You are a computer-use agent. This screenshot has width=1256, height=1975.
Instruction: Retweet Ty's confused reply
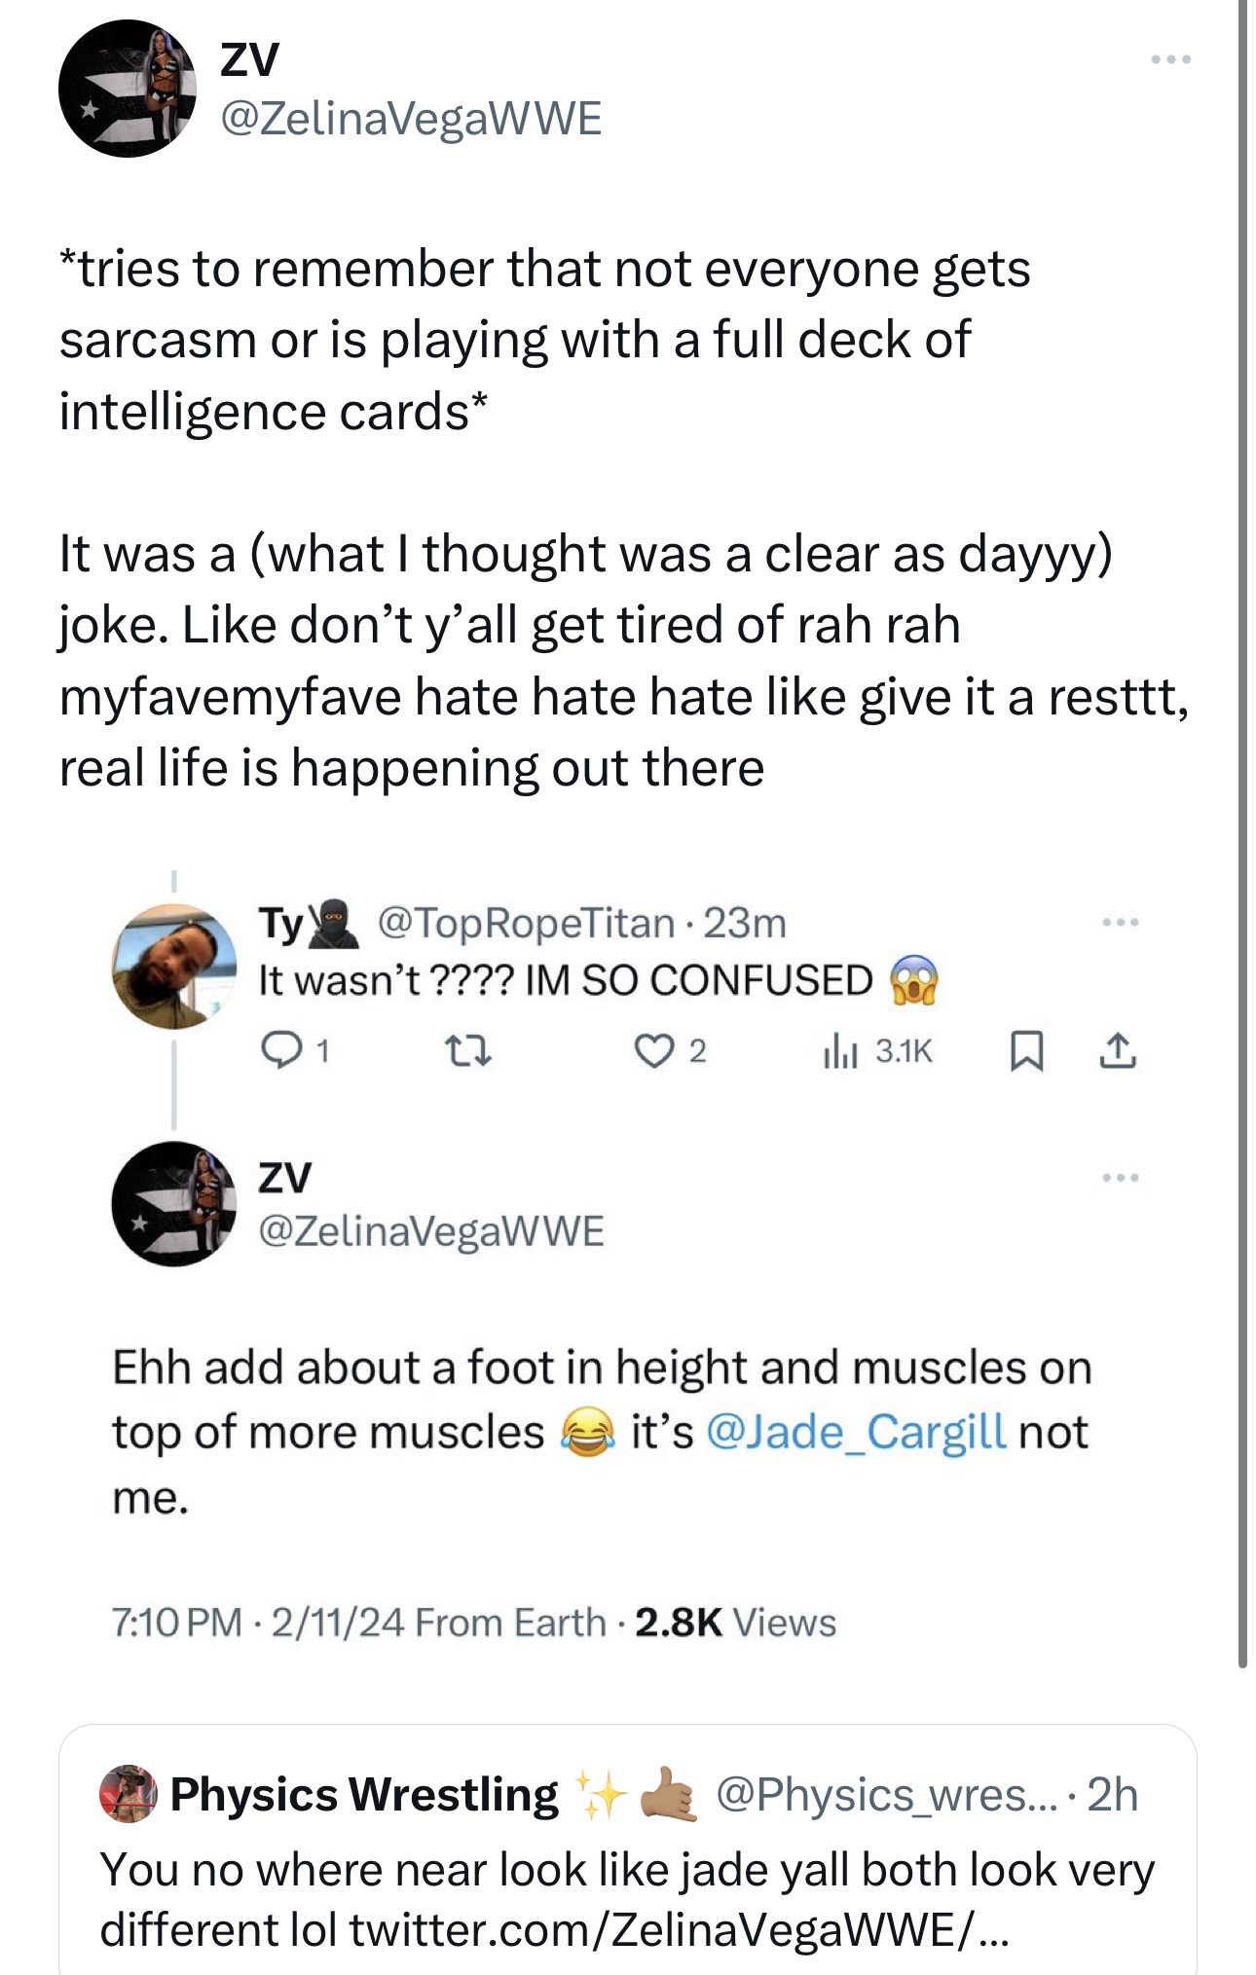point(467,1051)
